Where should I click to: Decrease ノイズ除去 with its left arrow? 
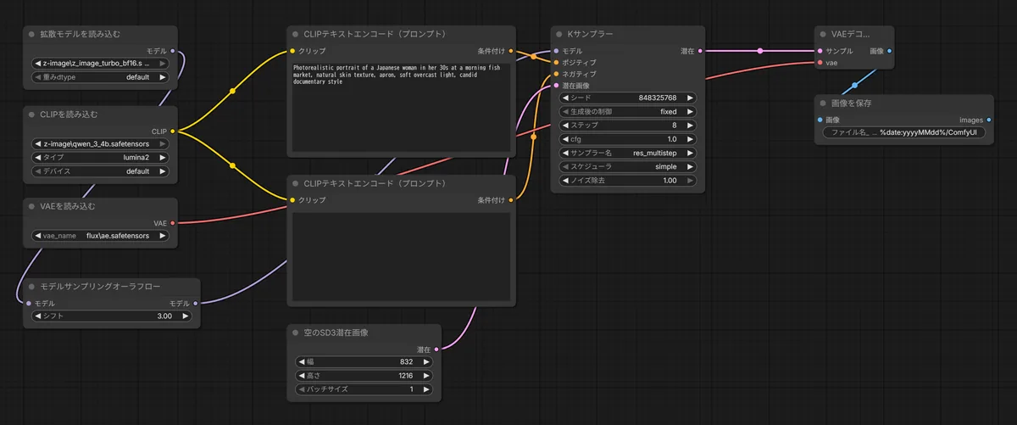pyautogui.click(x=566, y=181)
